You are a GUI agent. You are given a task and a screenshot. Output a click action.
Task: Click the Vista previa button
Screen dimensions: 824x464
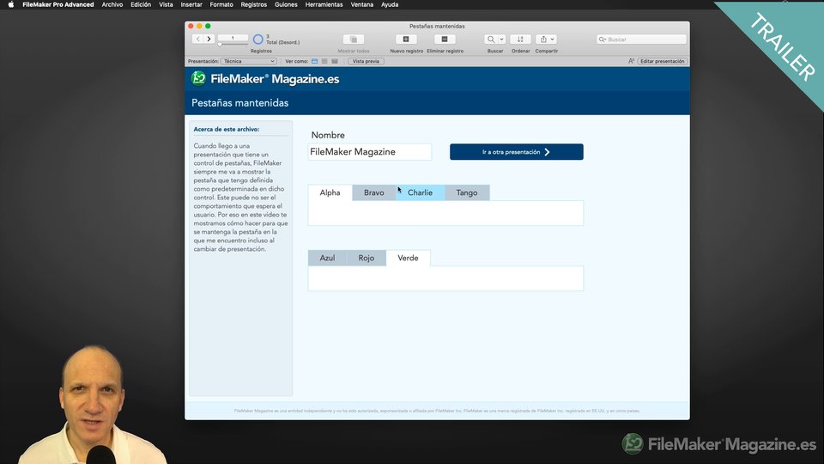pyautogui.click(x=366, y=61)
